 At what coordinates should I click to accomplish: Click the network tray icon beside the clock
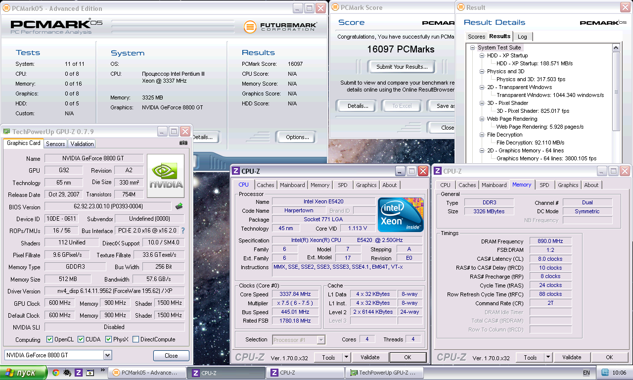pyautogui.click(x=605, y=373)
